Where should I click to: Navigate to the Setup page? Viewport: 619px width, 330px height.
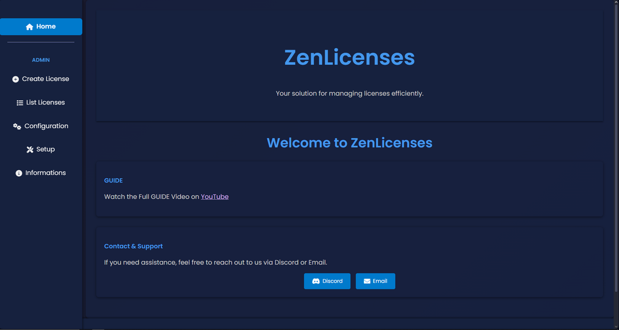coord(41,150)
